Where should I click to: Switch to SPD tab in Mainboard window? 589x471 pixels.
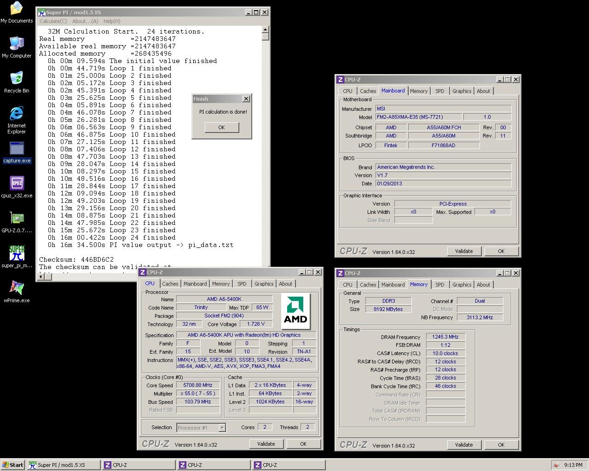[x=440, y=91]
